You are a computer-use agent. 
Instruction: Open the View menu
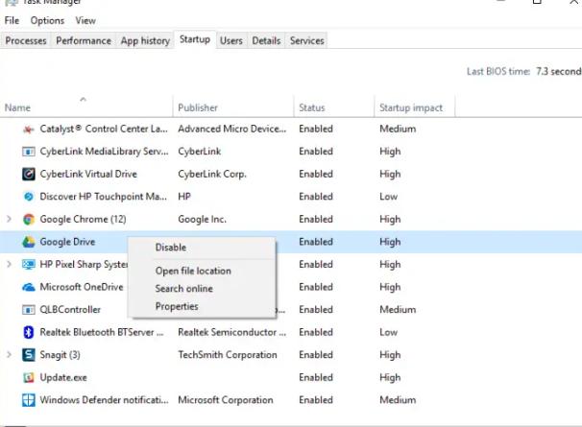(85, 20)
